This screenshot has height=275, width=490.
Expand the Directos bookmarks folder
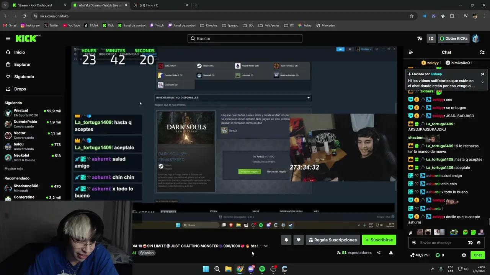click(209, 26)
